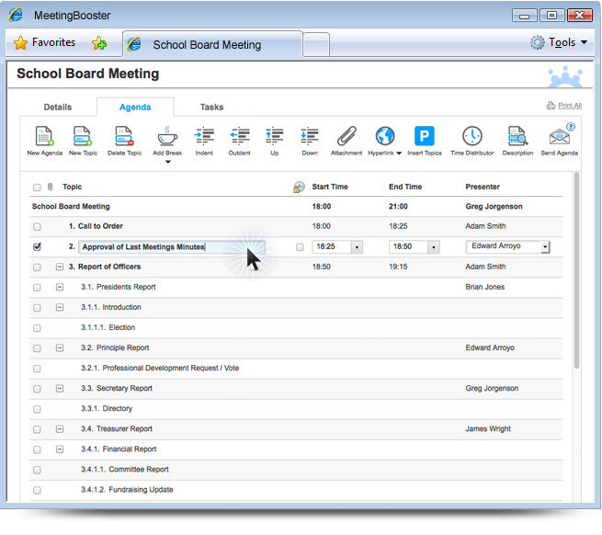Check the Principle Report checkbox

coord(37,348)
